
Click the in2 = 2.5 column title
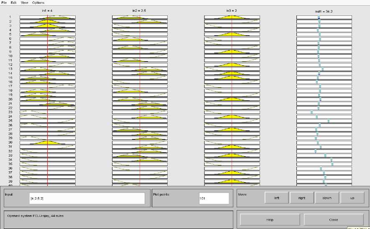pyautogui.click(x=140, y=10)
